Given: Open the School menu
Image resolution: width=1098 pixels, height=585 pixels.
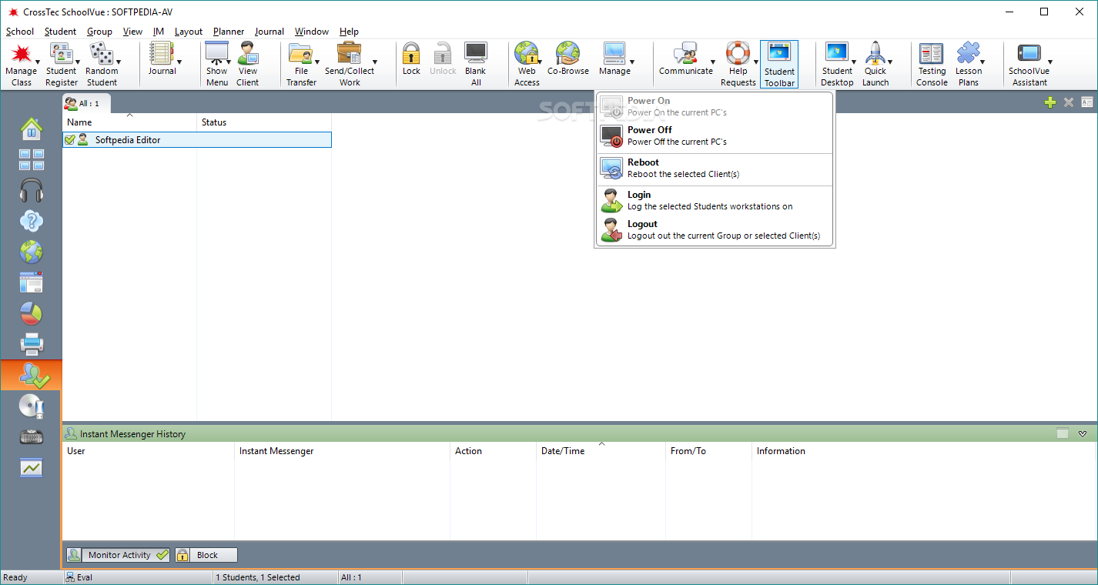Looking at the screenshot, I should 20,32.
